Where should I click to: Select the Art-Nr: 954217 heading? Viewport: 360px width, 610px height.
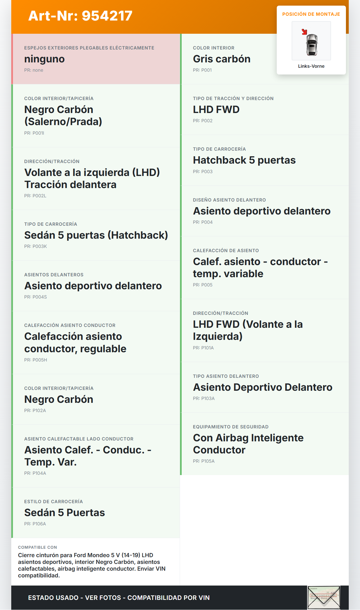click(80, 16)
